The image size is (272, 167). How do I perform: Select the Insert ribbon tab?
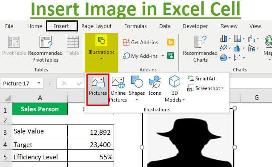coord(62,26)
